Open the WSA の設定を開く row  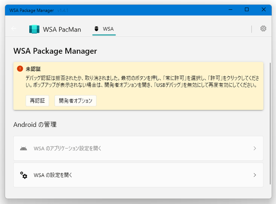coord(138,175)
